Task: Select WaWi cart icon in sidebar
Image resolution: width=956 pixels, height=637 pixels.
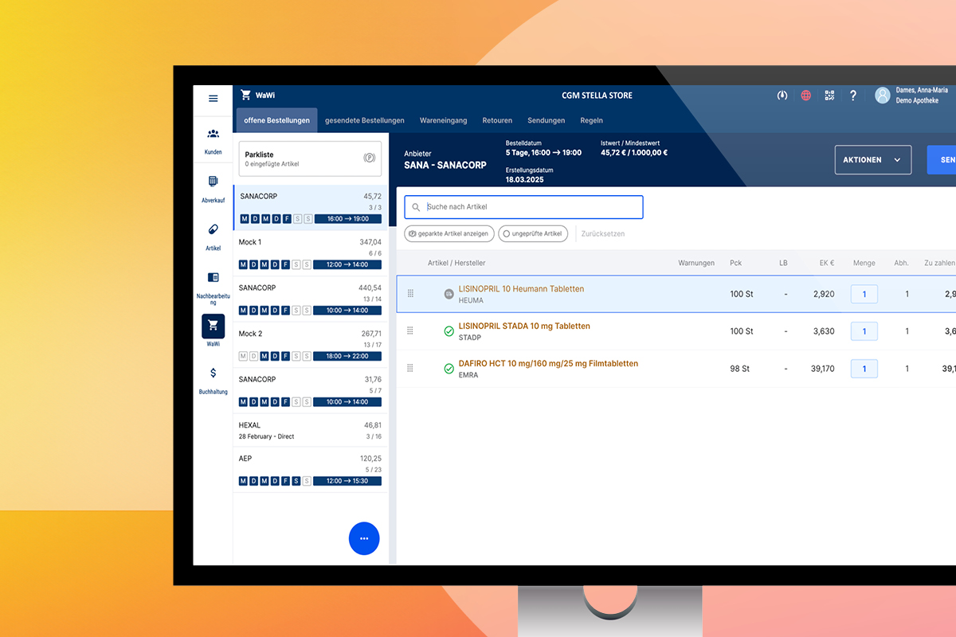Action: point(213,326)
